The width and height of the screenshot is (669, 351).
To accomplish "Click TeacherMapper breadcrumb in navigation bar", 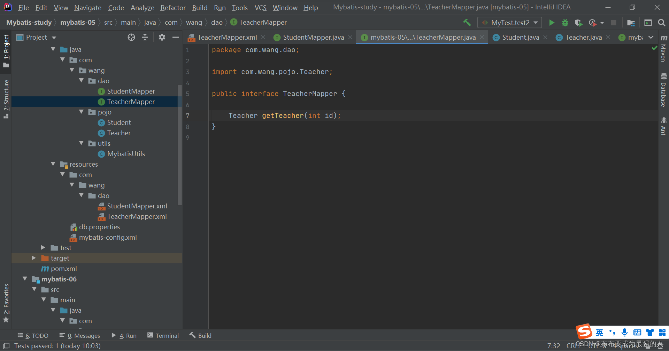I will (259, 23).
